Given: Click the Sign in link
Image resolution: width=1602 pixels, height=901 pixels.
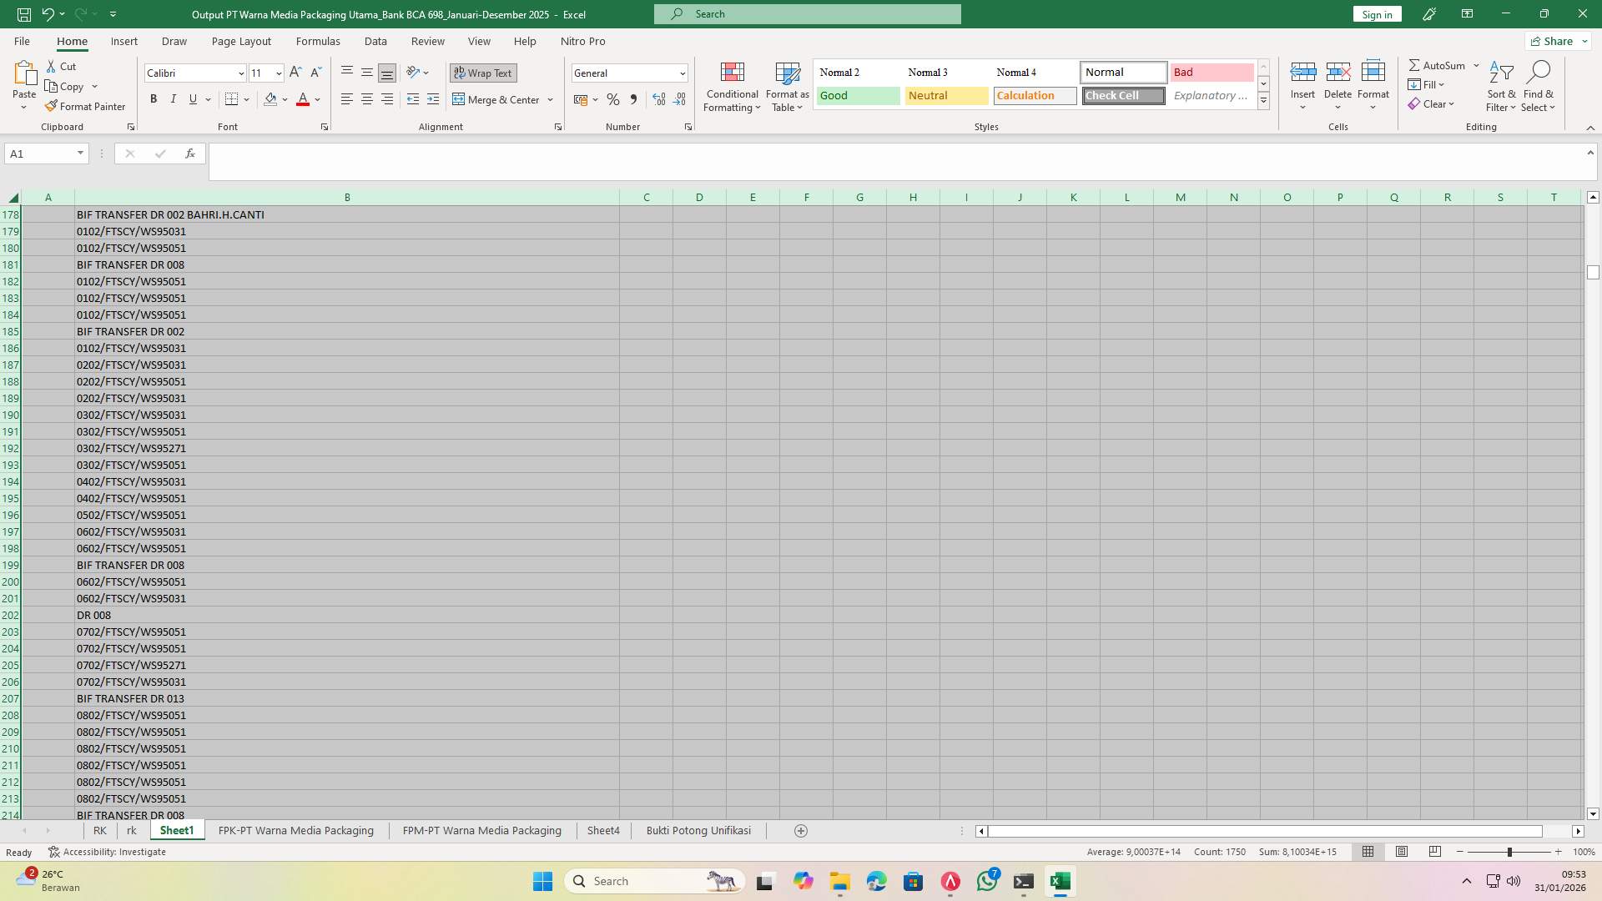Looking at the screenshot, I should click(x=1376, y=14).
